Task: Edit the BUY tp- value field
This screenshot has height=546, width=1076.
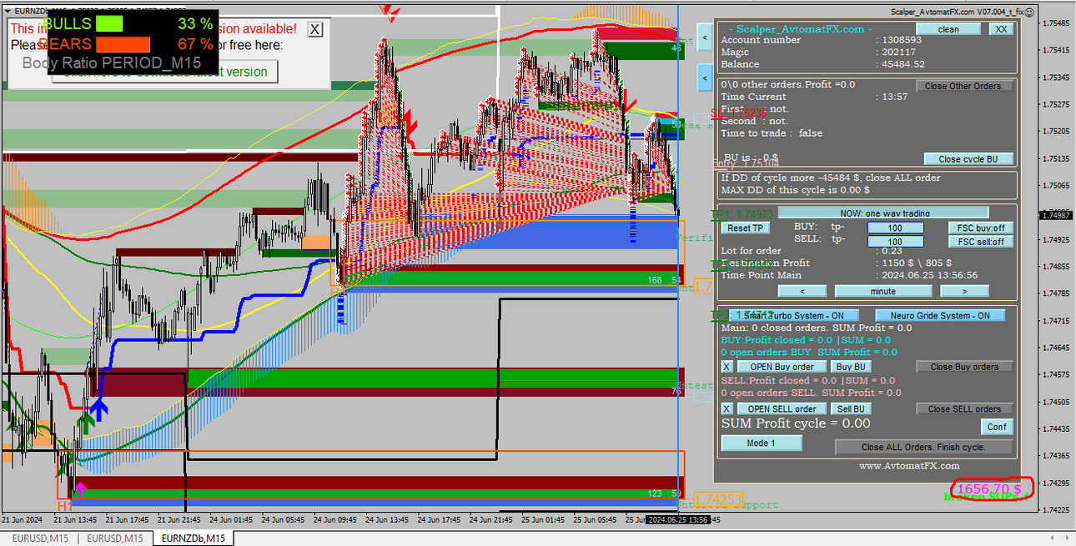Action: click(x=895, y=228)
